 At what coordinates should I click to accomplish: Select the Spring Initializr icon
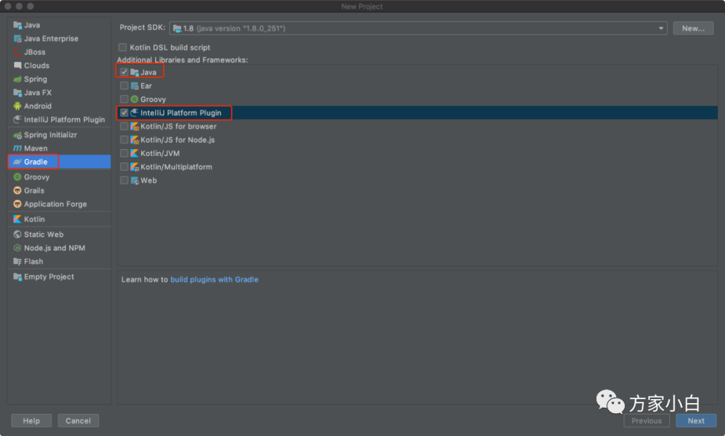17,134
